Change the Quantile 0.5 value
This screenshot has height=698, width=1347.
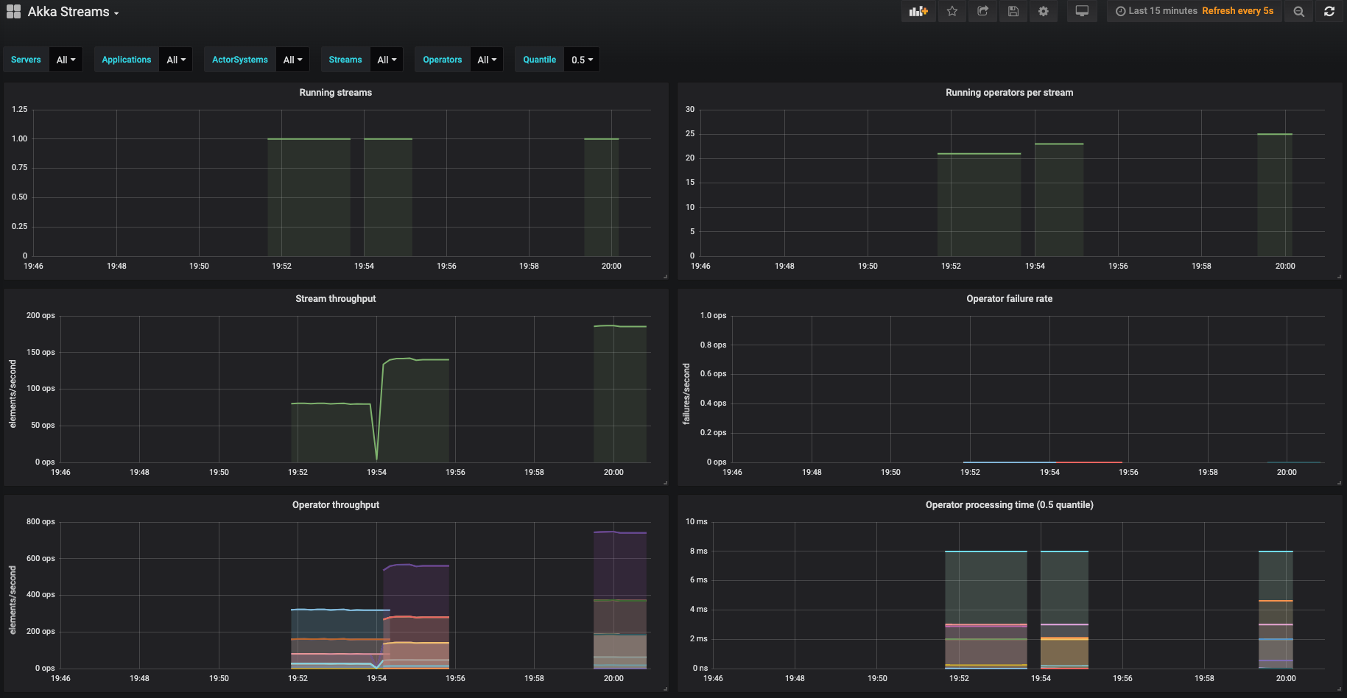pyautogui.click(x=582, y=60)
